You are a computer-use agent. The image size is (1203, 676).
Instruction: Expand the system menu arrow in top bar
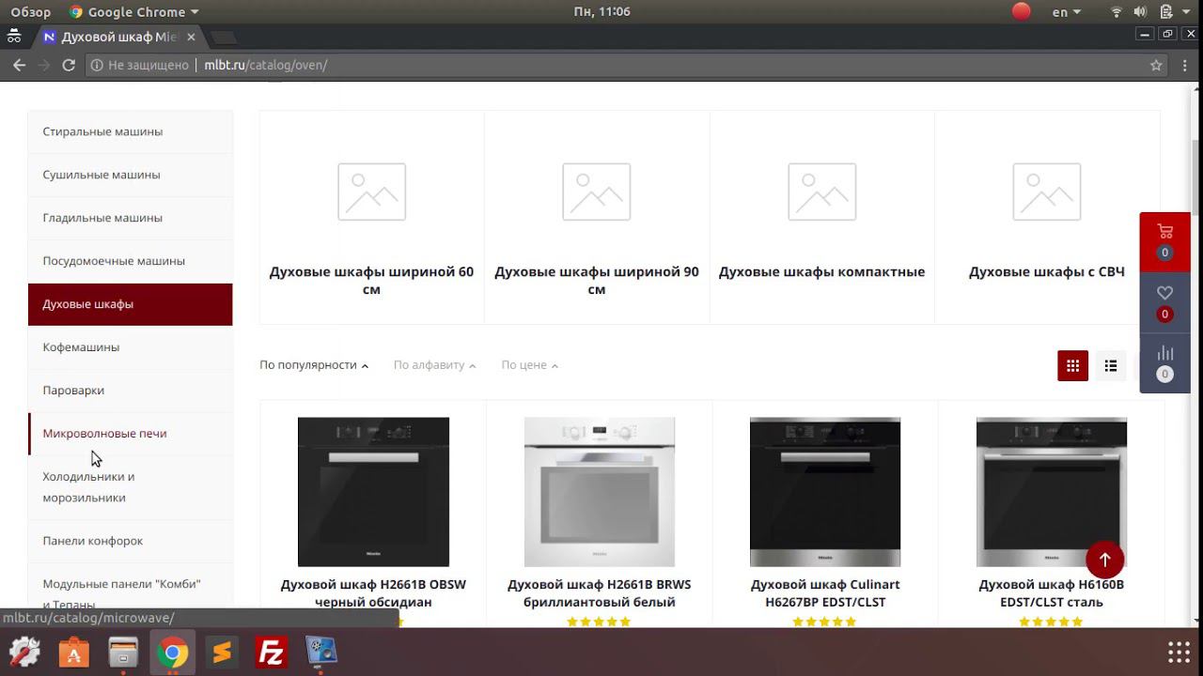[x=1187, y=12]
